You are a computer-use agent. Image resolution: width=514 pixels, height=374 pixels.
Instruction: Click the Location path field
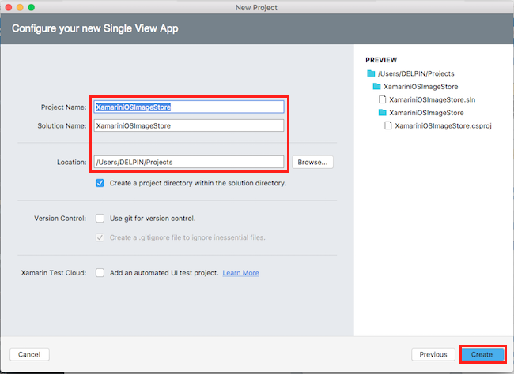click(188, 162)
